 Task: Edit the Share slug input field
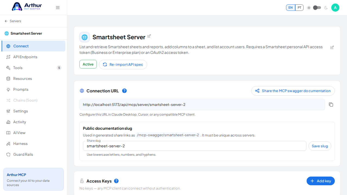195,146
